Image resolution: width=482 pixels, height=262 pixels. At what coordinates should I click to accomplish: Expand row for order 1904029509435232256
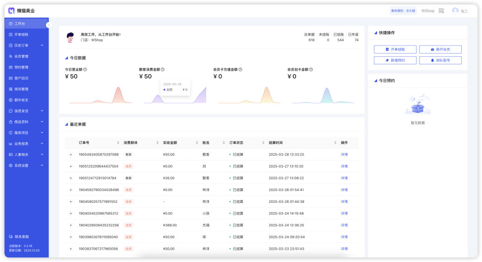[x=71, y=225]
